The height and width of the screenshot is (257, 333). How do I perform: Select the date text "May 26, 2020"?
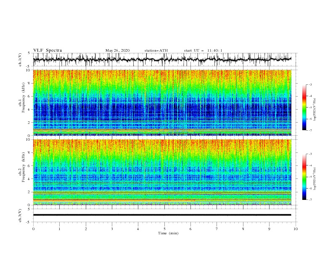pos(117,50)
